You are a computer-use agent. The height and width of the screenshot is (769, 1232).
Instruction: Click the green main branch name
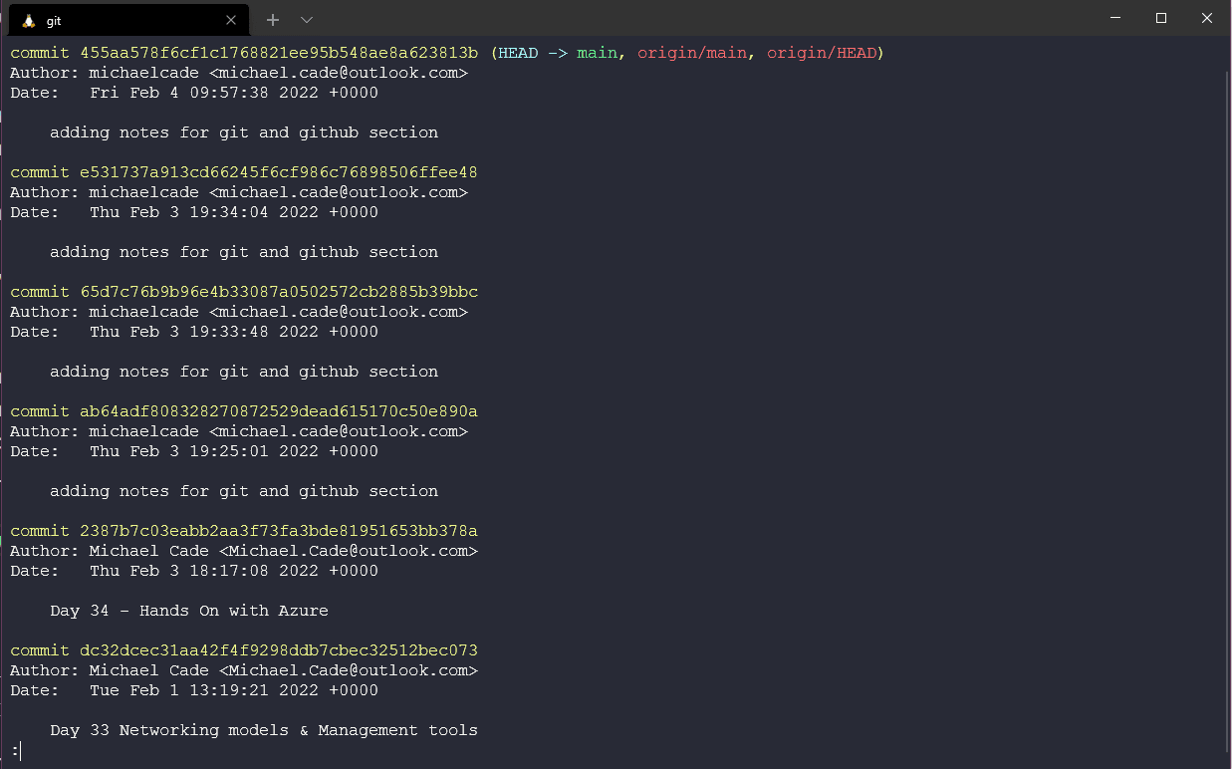597,53
